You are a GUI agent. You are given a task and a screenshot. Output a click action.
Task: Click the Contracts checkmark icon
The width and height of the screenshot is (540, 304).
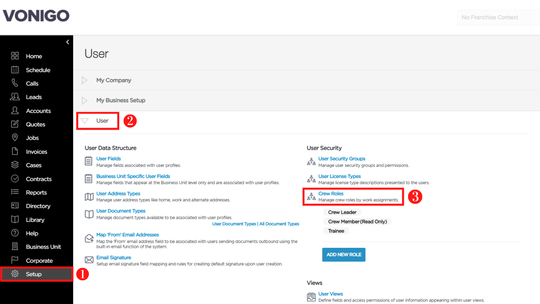pyautogui.click(x=15, y=179)
